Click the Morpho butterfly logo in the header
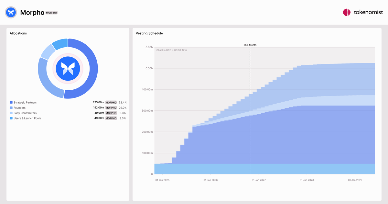This screenshot has height=204, width=388. click(11, 12)
